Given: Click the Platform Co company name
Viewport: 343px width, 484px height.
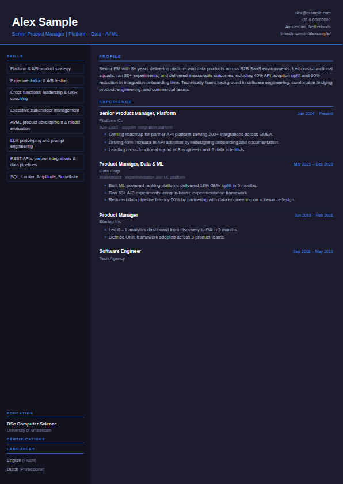Looking at the screenshot, I should [x=111, y=120].
